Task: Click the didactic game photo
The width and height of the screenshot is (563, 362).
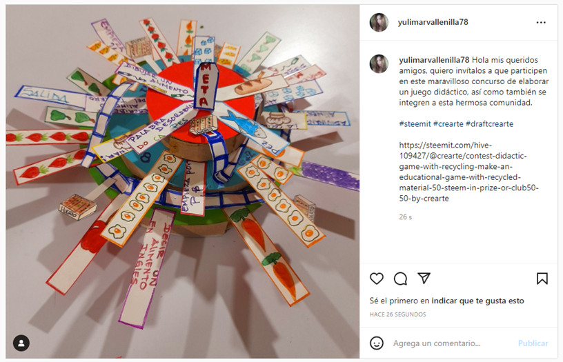Action: pyautogui.click(x=182, y=181)
